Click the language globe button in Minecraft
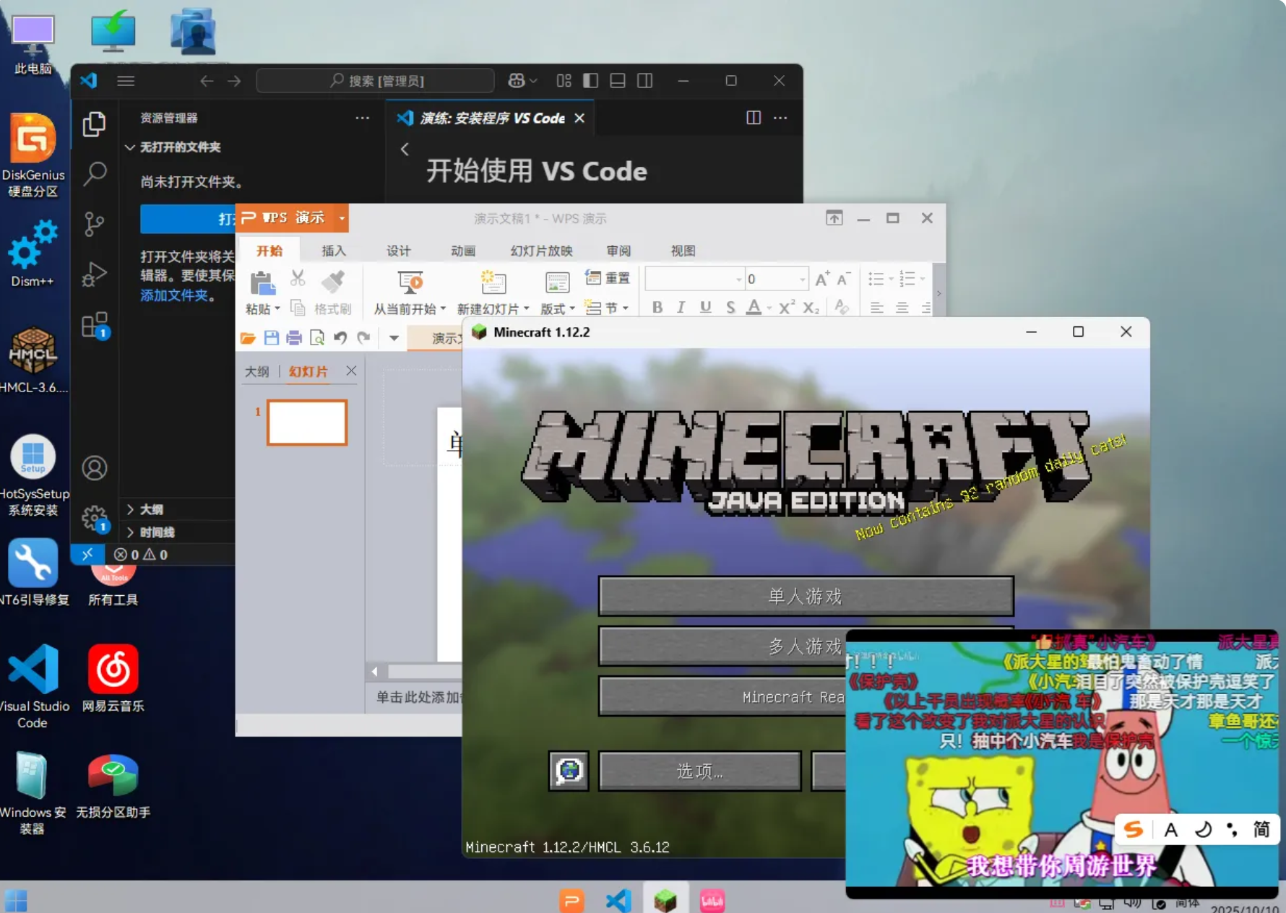Image resolution: width=1286 pixels, height=913 pixels. tap(568, 771)
